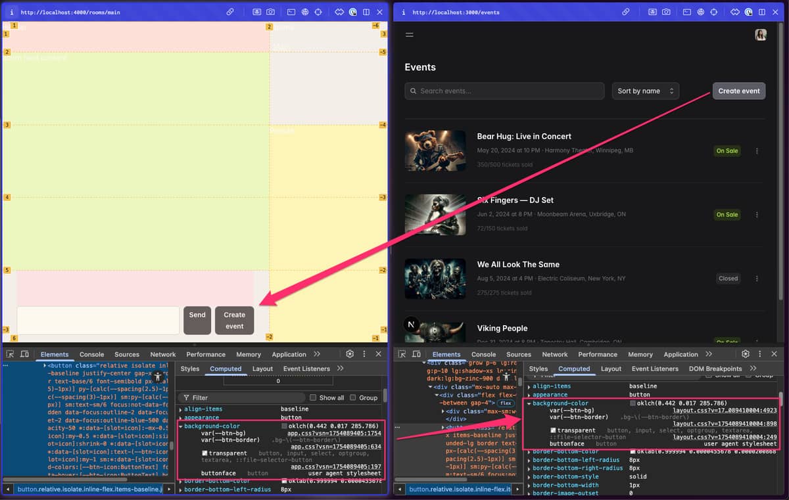This screenshot has height=500, width=789.
Task: Expand border-bottom-style property in right DevTools
Action: 529,477
